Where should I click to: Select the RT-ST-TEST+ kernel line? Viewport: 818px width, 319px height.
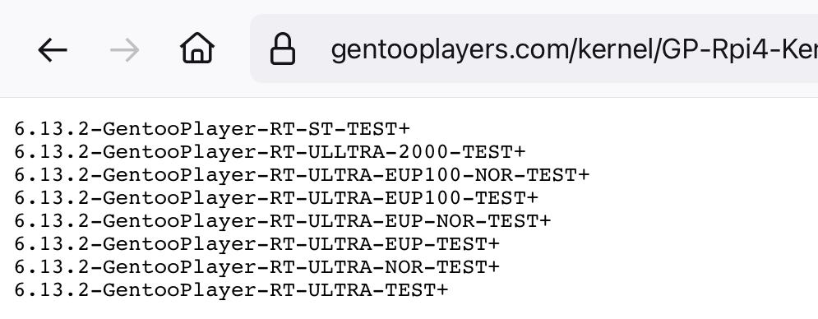tap(212, 128)
